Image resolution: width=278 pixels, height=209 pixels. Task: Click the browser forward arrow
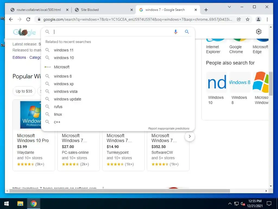[x=20, y=19]
